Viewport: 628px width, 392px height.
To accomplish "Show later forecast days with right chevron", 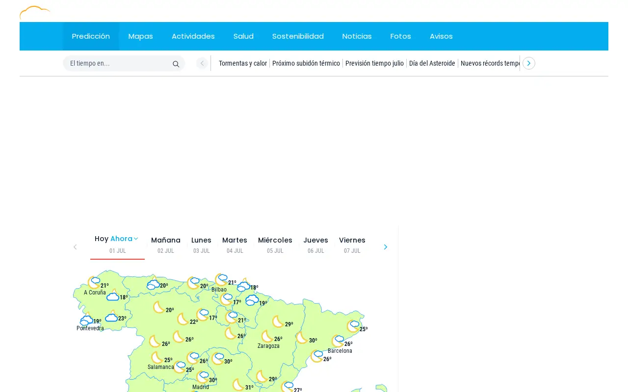I will pyautogui.click(x=386, y=247).
